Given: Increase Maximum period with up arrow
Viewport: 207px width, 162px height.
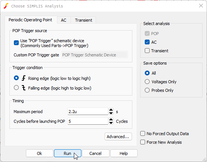Looking at the screenshot, I should point(111,110).
